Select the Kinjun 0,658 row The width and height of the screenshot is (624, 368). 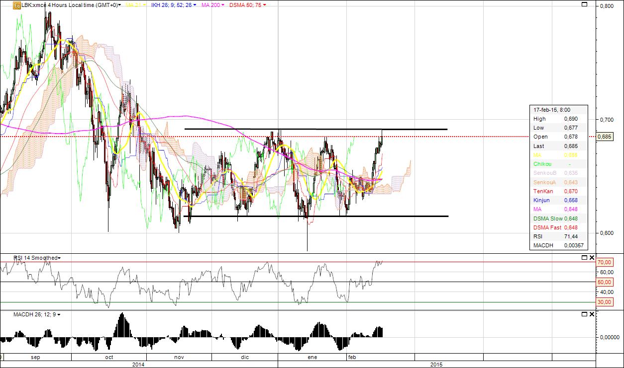[x=559, y=200]
